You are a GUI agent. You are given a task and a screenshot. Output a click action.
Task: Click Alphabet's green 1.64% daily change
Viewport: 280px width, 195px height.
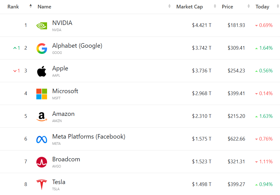(x=266, y=48)
